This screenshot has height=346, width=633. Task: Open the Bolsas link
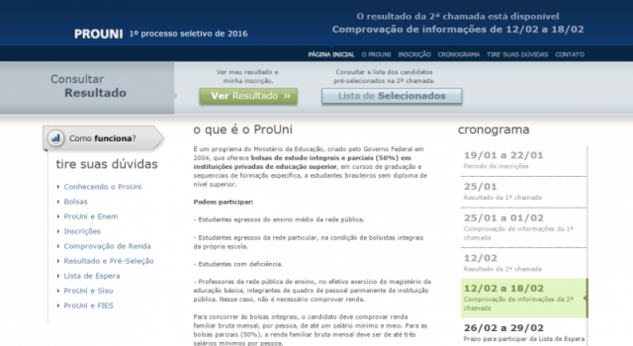tap(75, 201)
